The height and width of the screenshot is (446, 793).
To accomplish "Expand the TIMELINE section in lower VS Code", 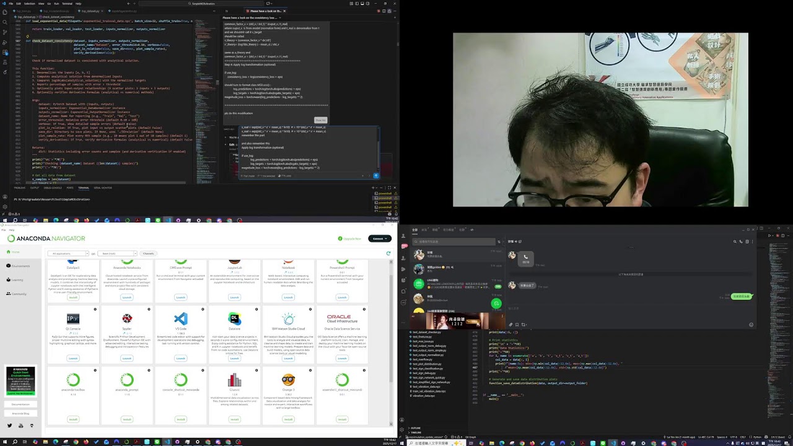I will pyautogui.click(x=415, y=432).
